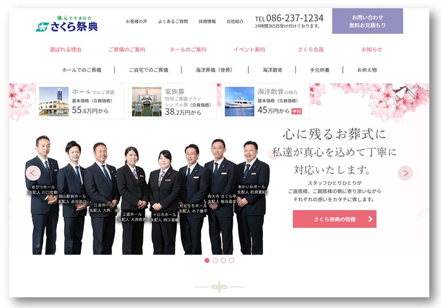
Task: Click the next slide arrow
Action: [405, 173]
